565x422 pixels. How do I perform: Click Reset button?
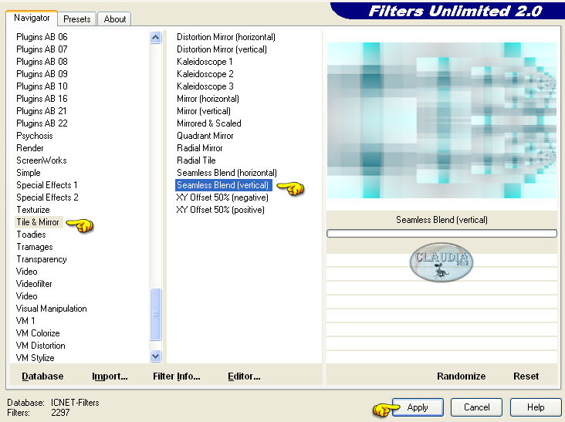pos(526,376)
